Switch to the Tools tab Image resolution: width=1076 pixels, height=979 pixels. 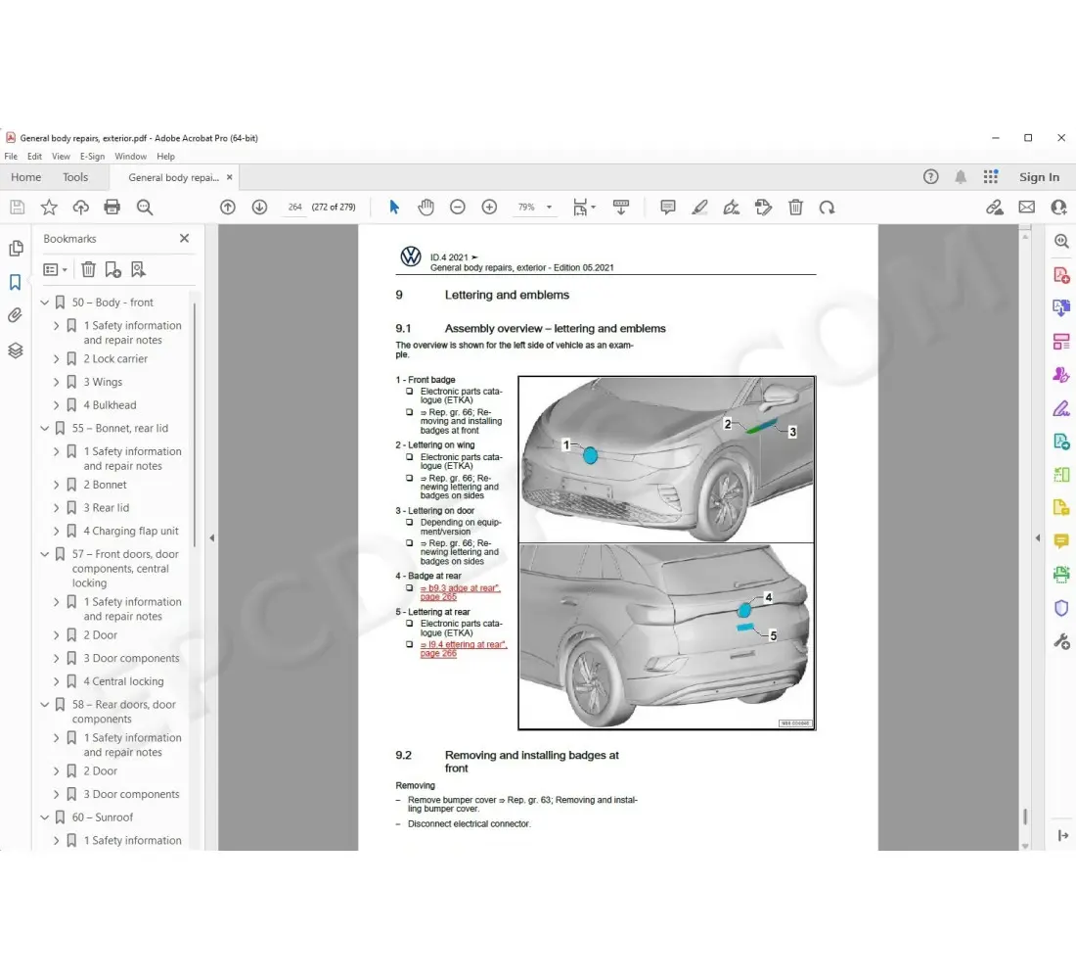click(75, 177)
